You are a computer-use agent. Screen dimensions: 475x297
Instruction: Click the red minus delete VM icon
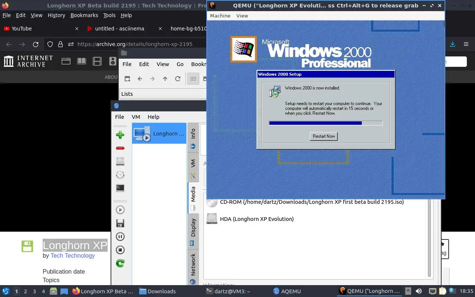[x=120, y=148]
